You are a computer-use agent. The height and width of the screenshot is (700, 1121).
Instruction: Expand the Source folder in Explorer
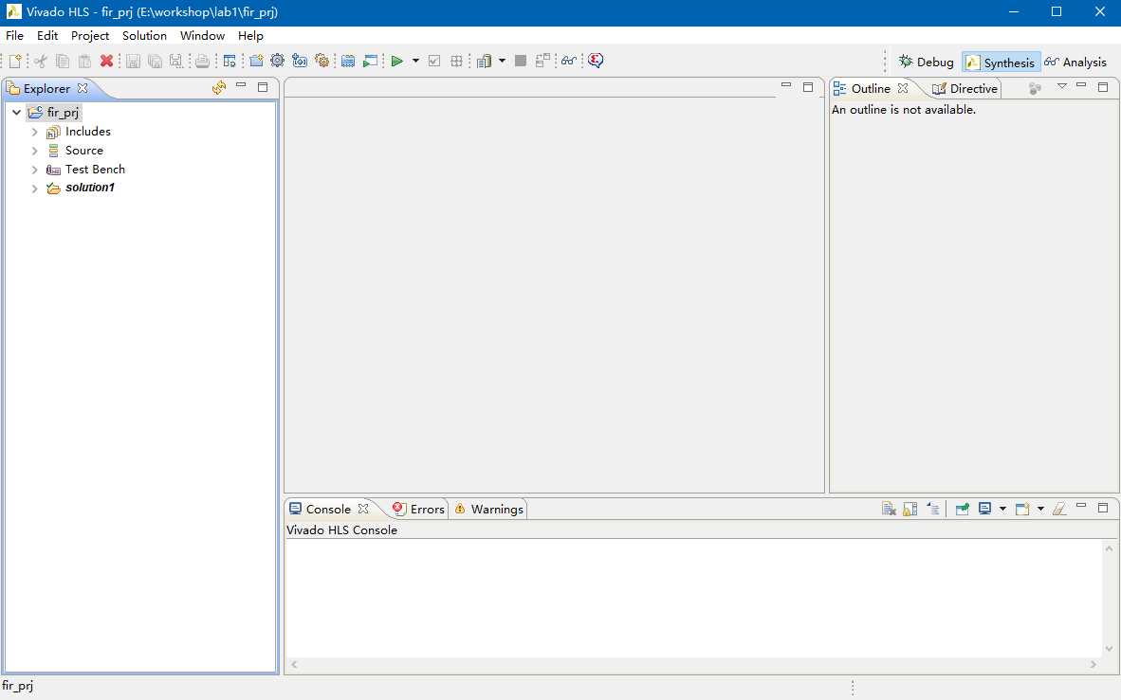[34, 151]
